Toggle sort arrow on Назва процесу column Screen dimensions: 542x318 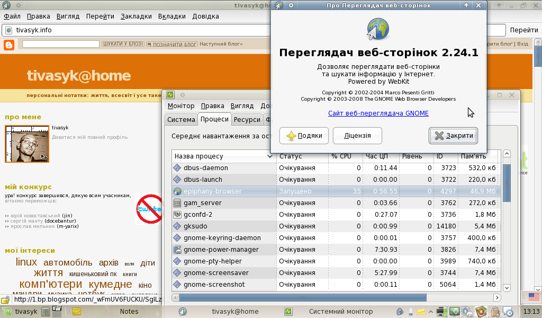coord(269,156)
